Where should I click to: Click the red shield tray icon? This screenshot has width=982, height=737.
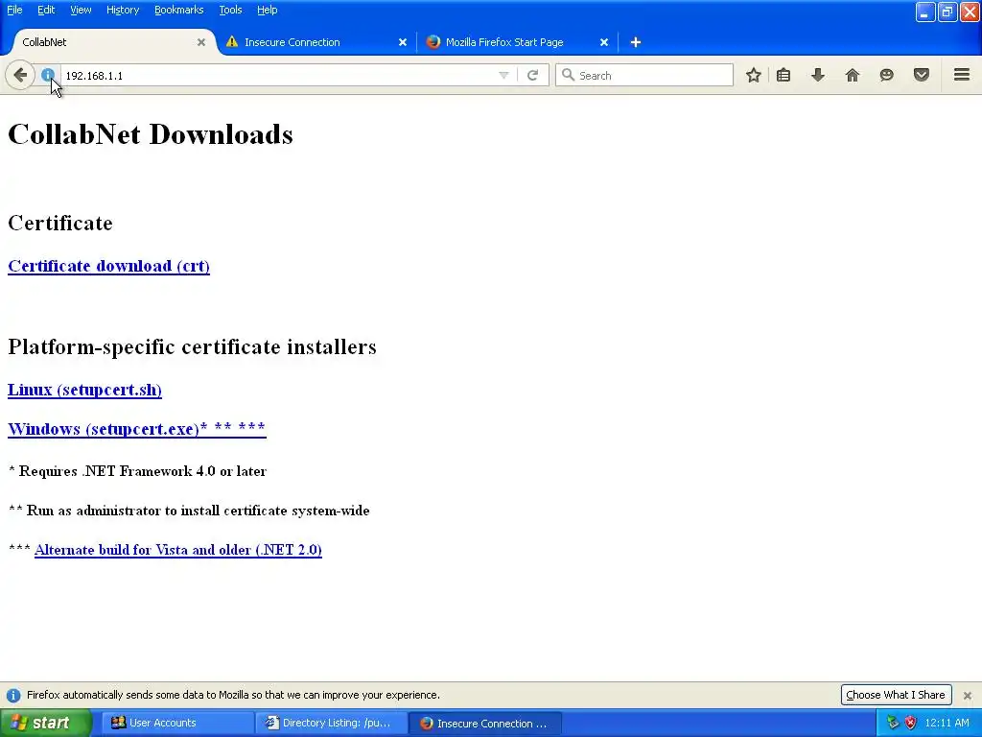(x=911, y=723)
